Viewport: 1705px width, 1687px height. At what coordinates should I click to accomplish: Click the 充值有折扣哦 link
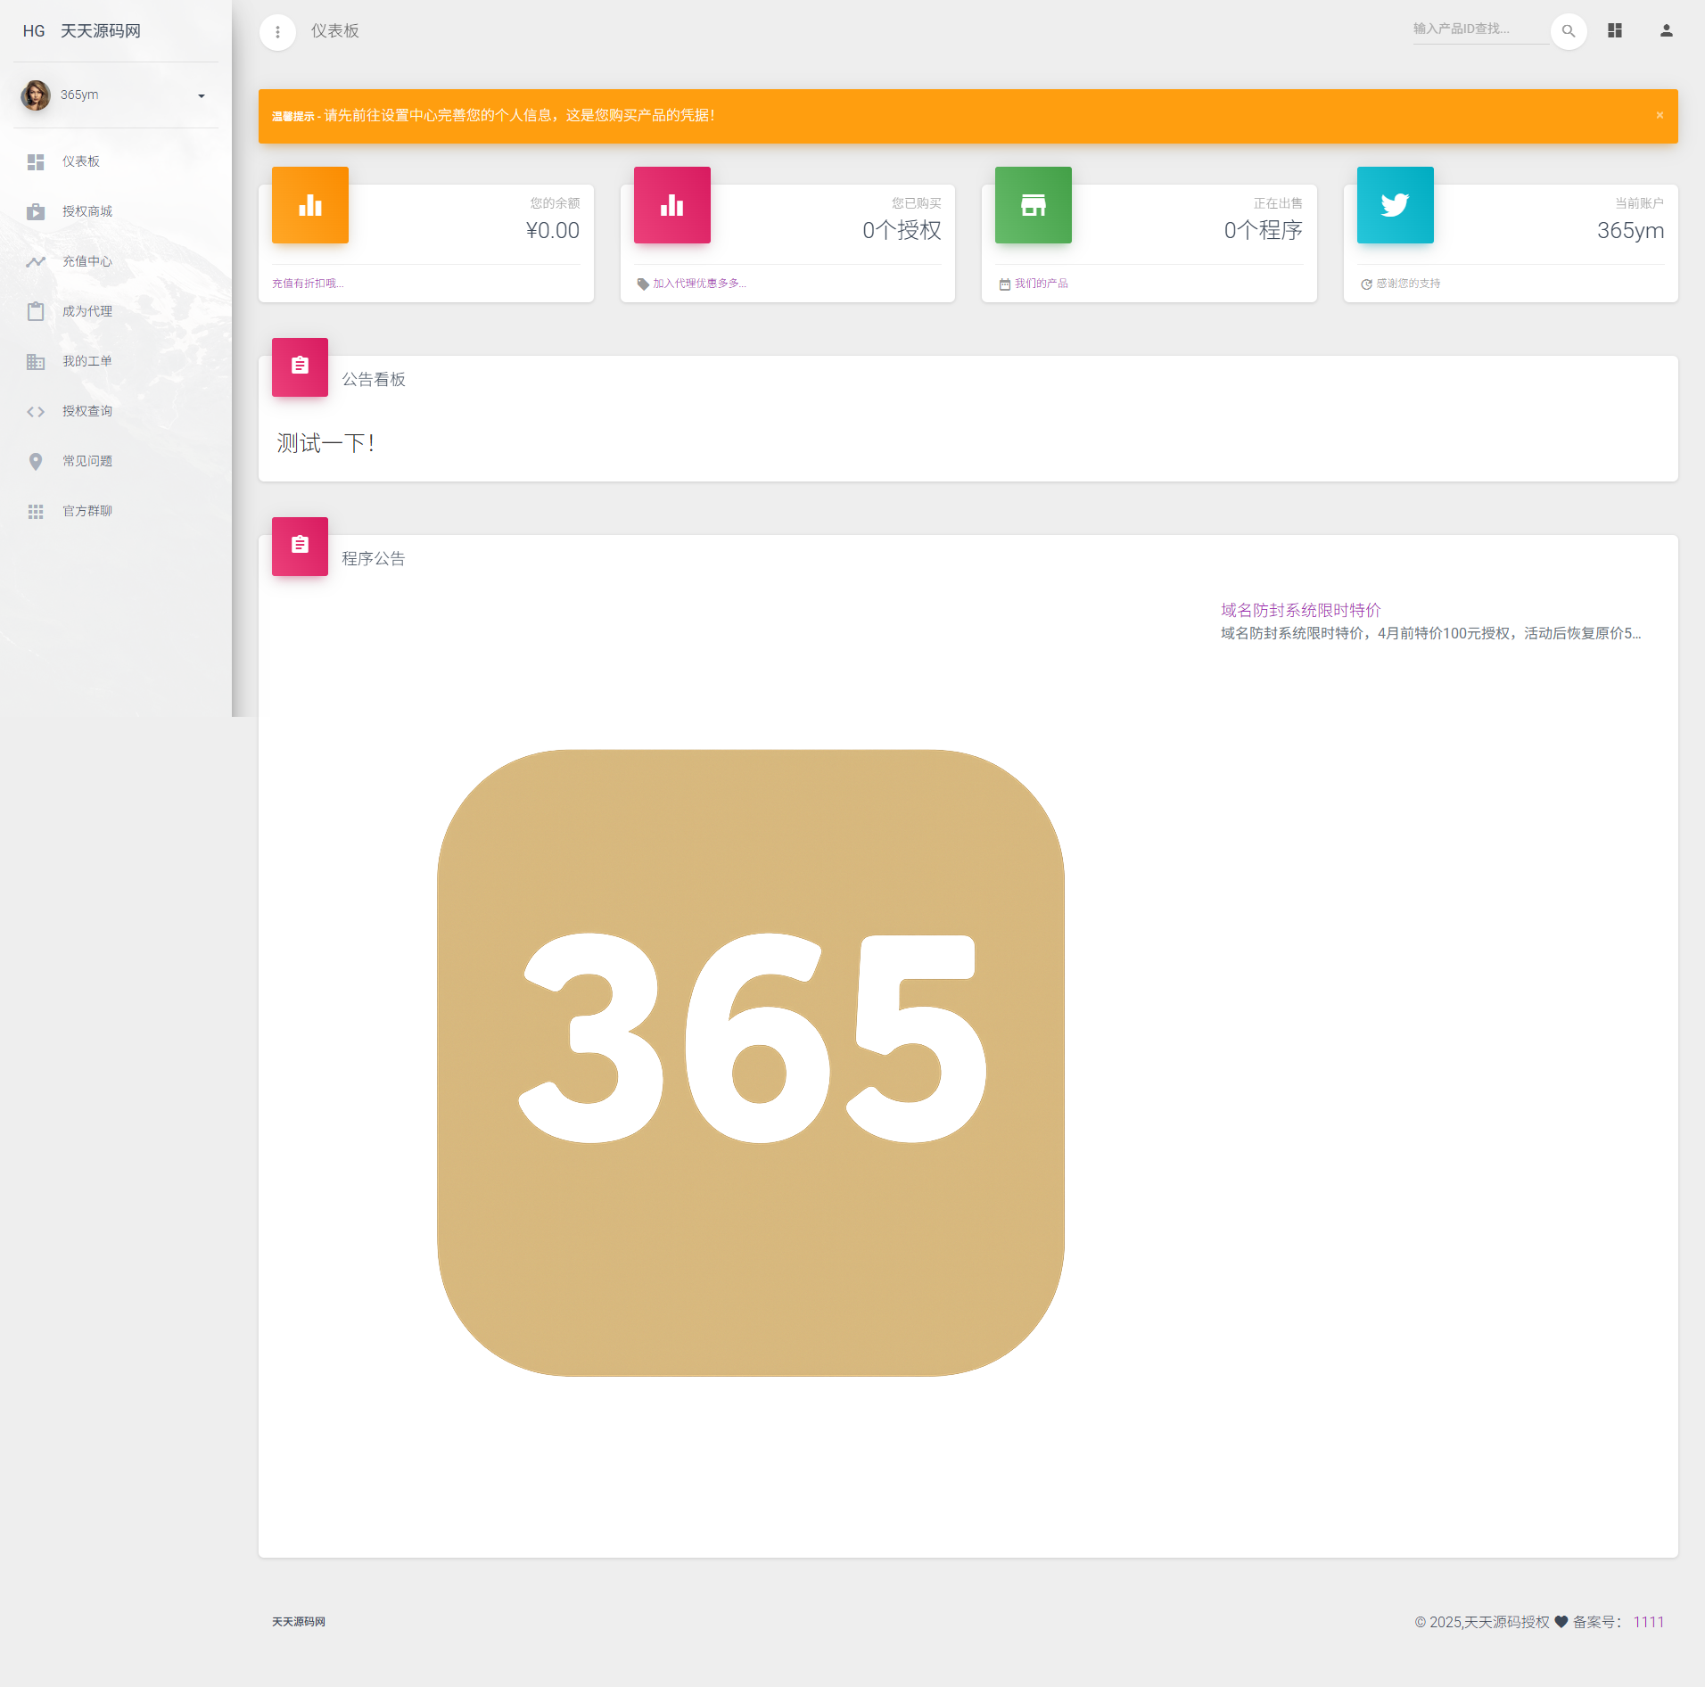308,284
